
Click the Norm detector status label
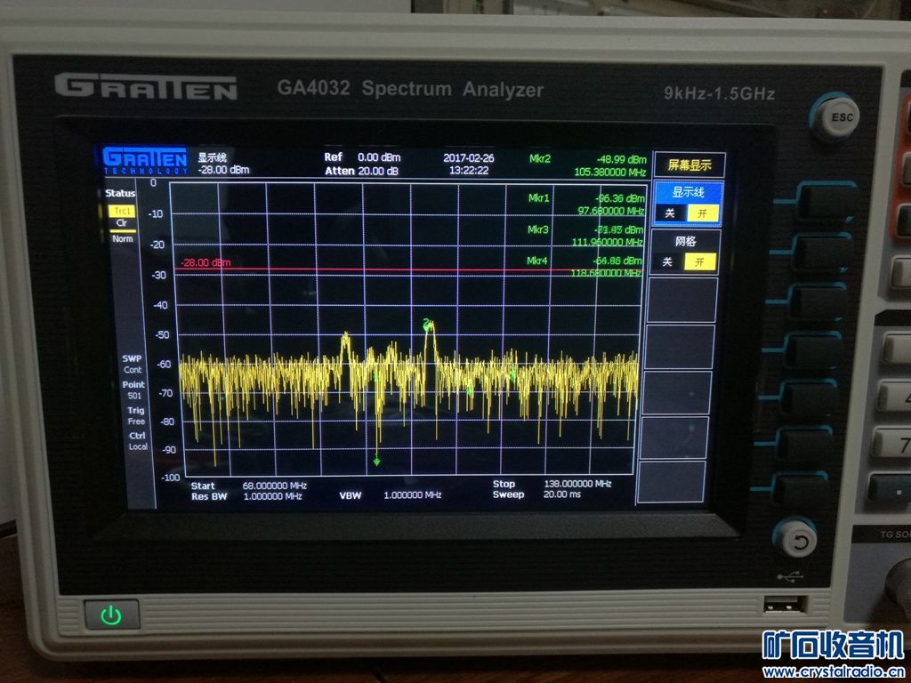coord(123,238)
